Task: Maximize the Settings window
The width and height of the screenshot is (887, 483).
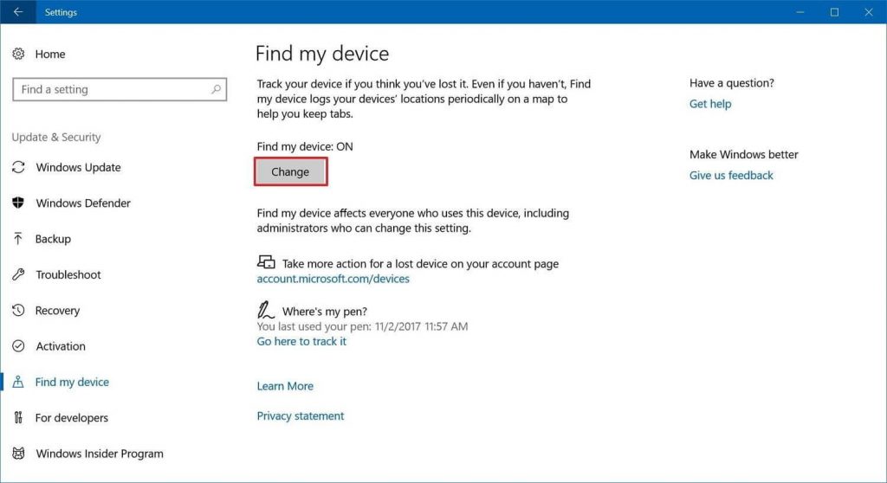Action: [834, 12]
